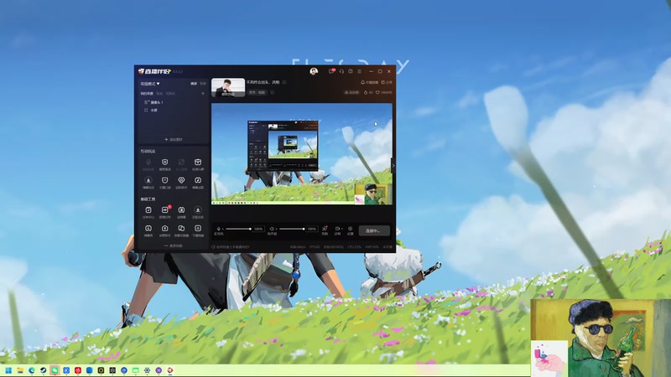Open the basic tool with the red badge
The width and height of the screenshot is (671, 377).
pos(164,212)
